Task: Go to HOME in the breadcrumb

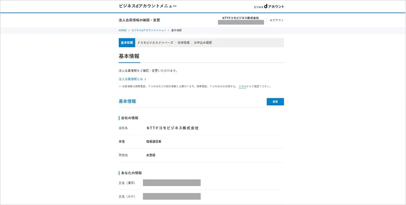Action: (122, 30)
